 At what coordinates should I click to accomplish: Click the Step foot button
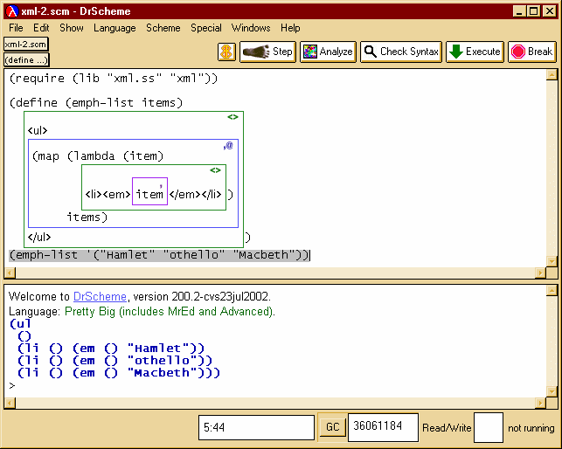(267, 52)
